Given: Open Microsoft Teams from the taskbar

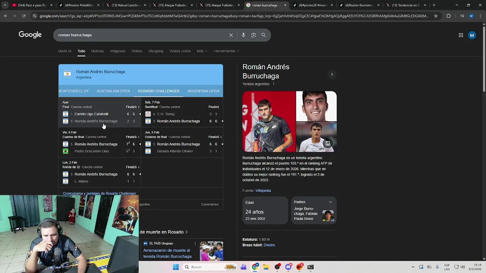Looking at the screenshot, I should tap(244, 267).
